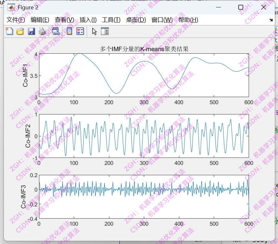This screenshot has width=278, height=244.
Task: Click the Co-IMF3 y-axis label
Action: (x=23, y=197)
